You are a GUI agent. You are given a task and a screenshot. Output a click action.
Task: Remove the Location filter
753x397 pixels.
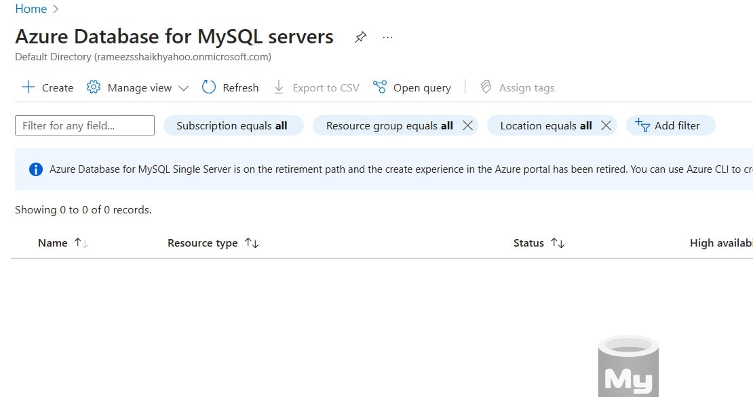pos(606,125)
